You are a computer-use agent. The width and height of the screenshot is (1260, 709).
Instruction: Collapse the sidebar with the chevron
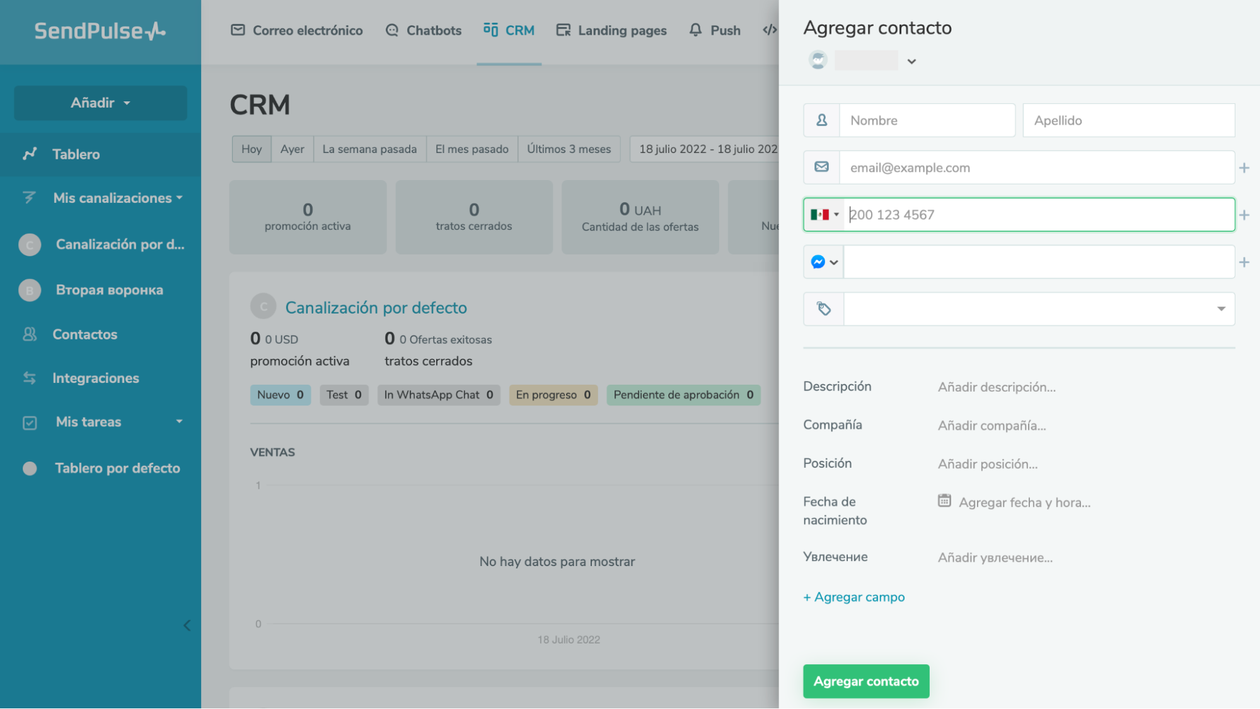[187, 625]
